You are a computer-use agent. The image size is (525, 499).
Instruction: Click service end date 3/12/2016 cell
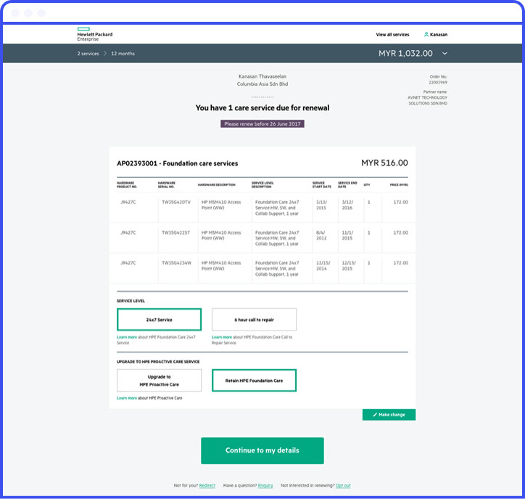pos(347,205)
